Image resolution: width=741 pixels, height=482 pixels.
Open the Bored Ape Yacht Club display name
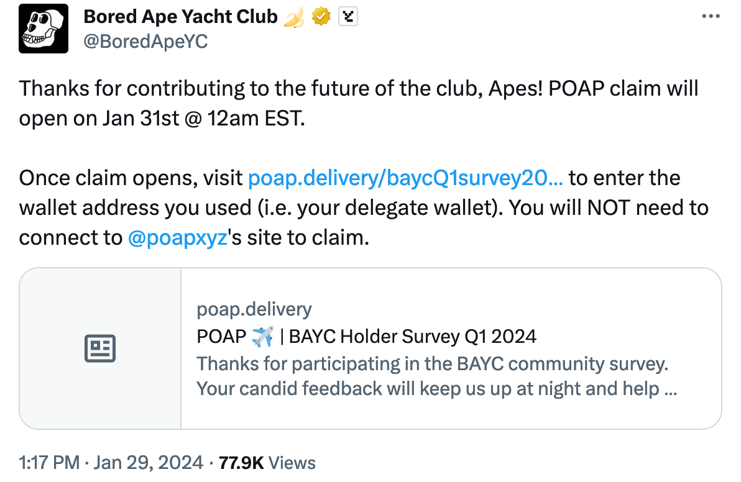(x=180, y=17)
